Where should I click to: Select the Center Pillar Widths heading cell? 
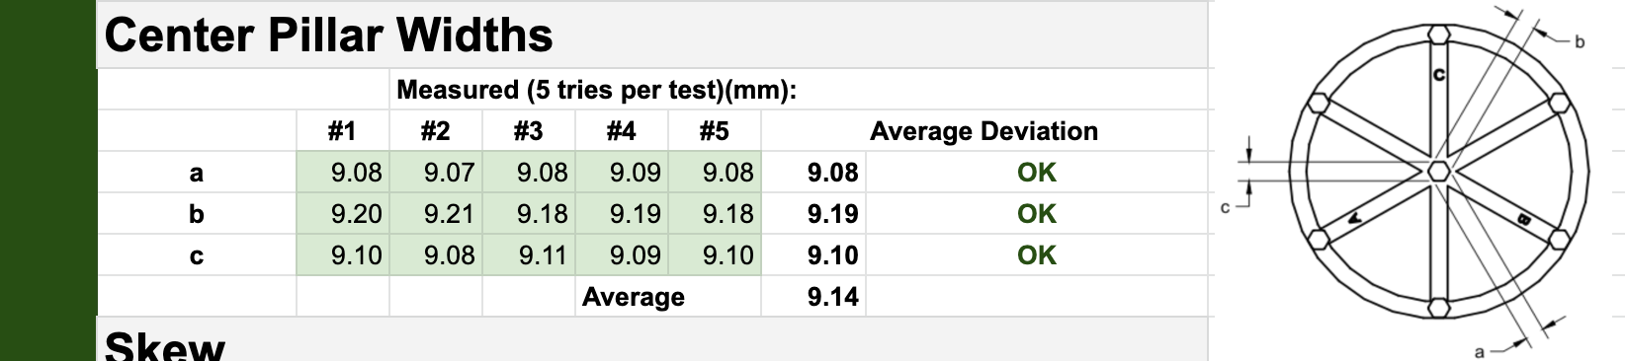(x=652, y=36)
